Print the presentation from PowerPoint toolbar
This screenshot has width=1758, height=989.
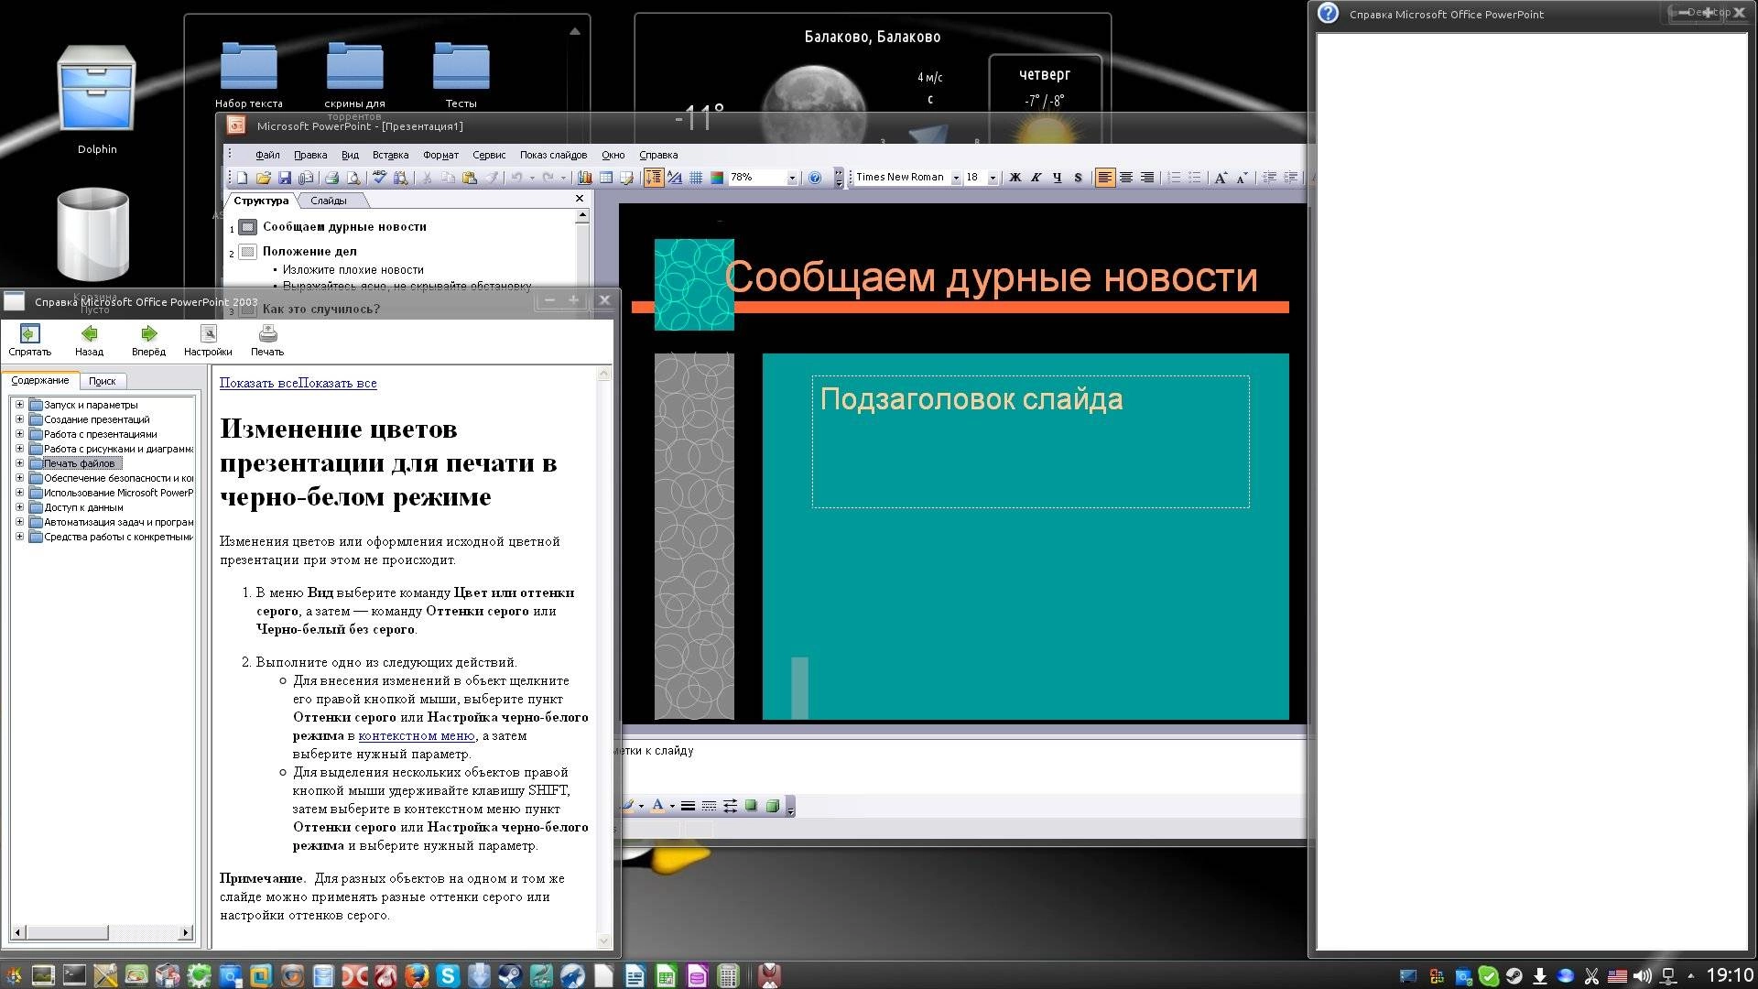331,178
